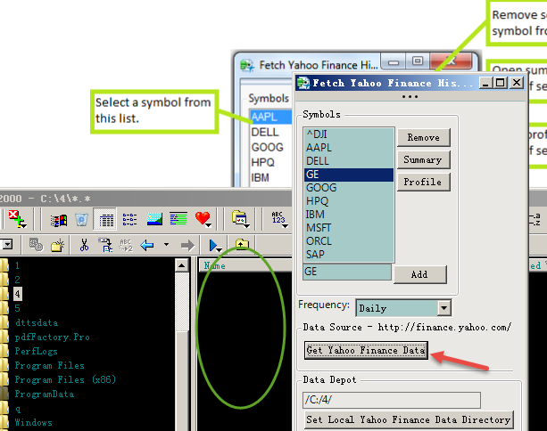Open pdfFactory.Pro folder in tree
The image size is (547, 431).
pyautogui.click(x=52, y=337)
